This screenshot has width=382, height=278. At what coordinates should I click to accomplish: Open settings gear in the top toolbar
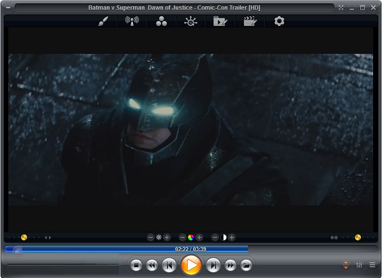tap(279, 21)
